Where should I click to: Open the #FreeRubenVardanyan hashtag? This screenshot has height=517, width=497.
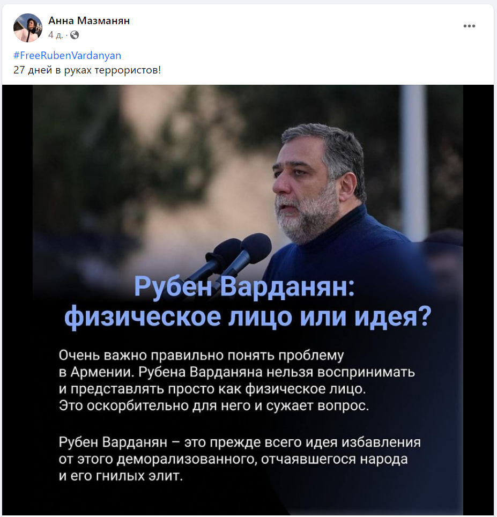click(x=67, y=55)
